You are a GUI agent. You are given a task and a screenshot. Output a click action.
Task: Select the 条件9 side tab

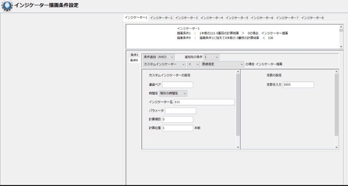pos(134,60)
